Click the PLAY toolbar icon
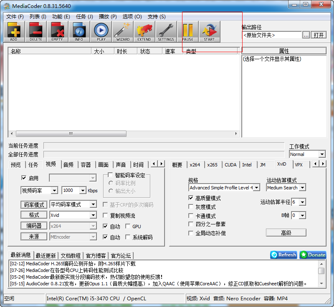The image size is (334, 307). (101, 31)
